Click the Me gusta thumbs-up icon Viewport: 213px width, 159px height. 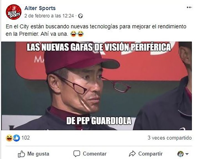pos(21,154)
